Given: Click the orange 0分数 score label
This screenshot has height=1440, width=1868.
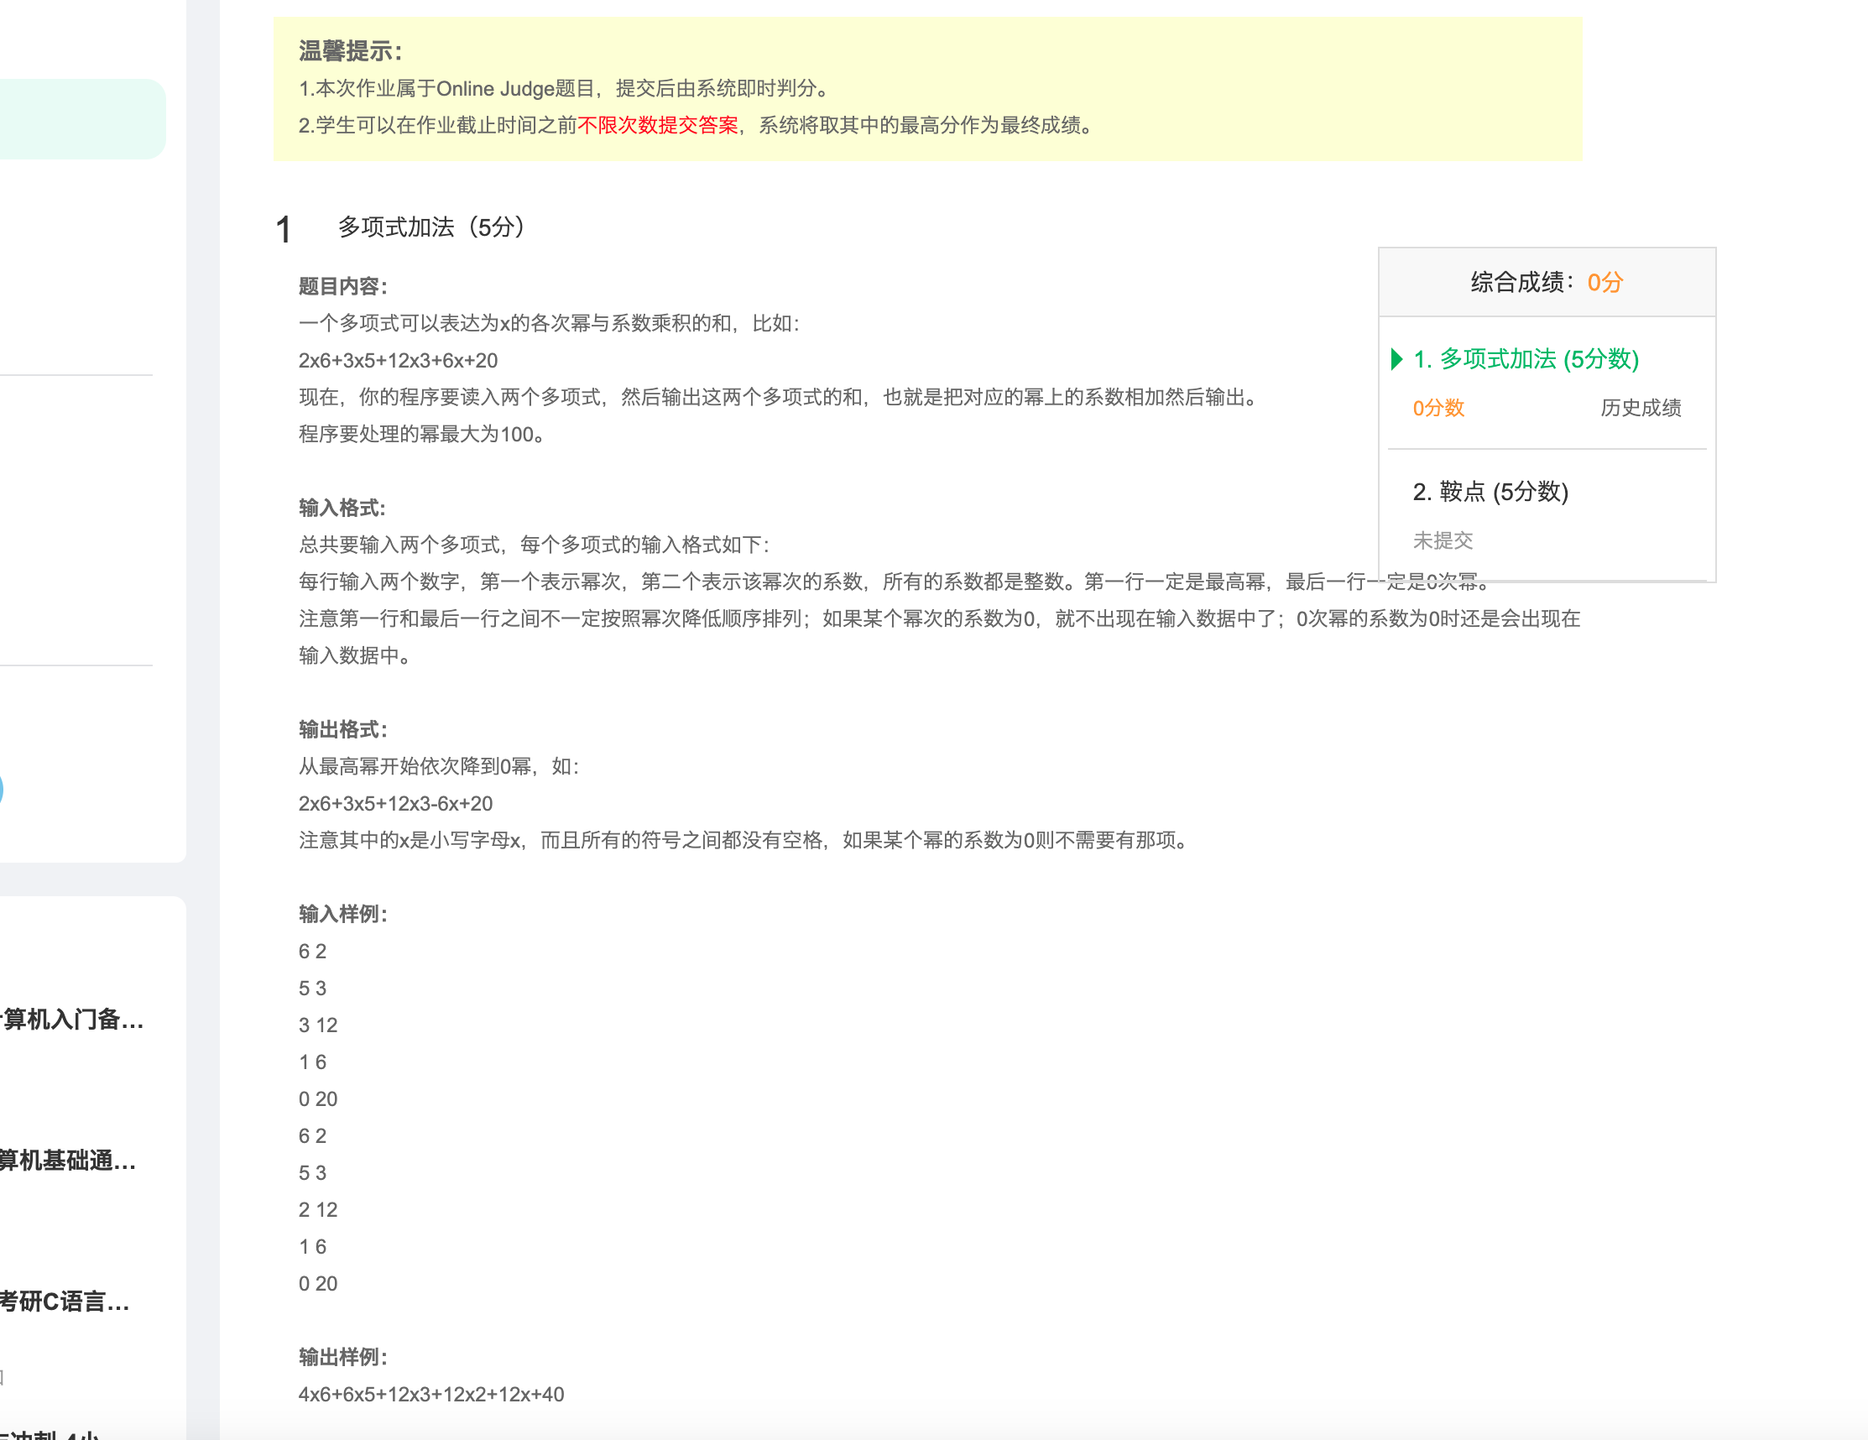Looking at the screenshot, I should [x=1438, y=408].
